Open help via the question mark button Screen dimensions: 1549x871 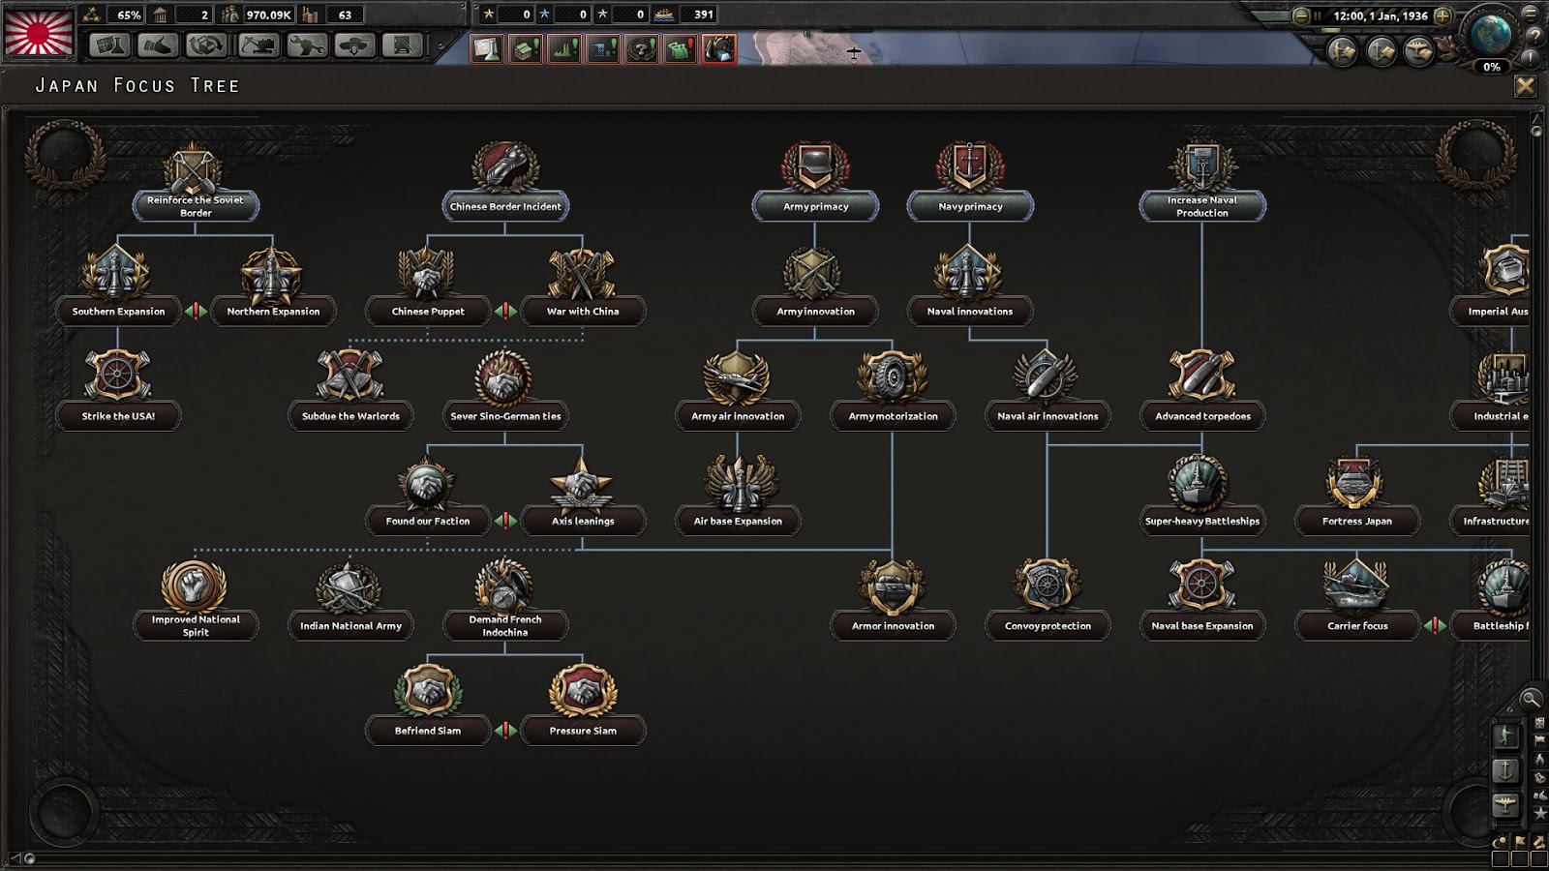point(1534,36)
